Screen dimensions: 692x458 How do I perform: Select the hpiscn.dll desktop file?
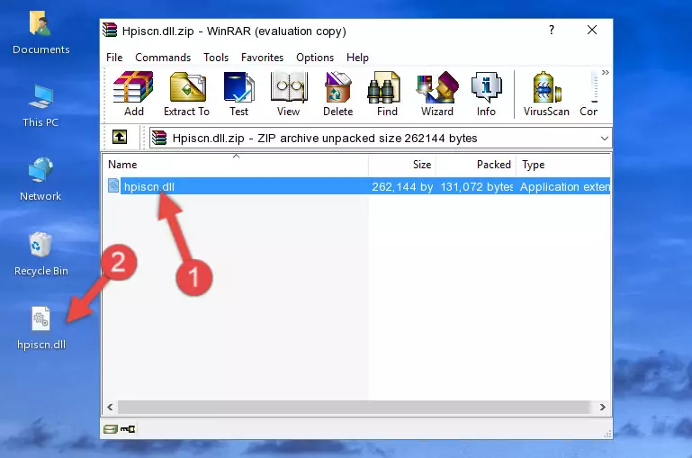coord(41,328)
